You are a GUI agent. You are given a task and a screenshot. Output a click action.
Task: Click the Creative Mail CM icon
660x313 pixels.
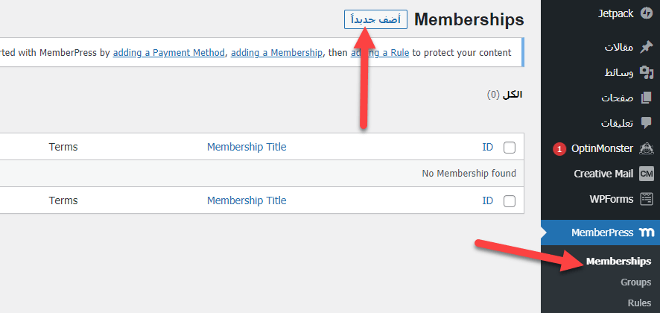(x=646, y=174)
